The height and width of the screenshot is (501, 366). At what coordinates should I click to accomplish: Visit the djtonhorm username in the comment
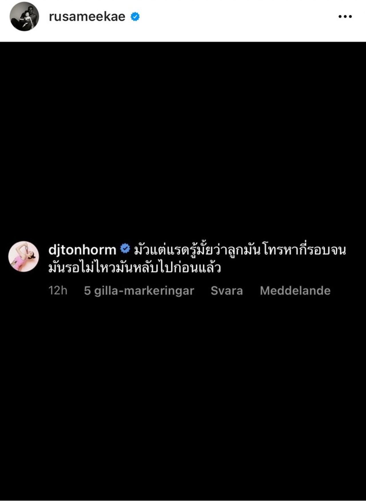click(x=82, y=250)
